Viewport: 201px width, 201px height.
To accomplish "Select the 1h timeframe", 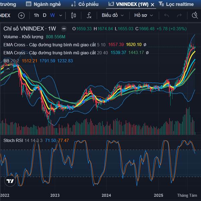I will tap(36, 16).
